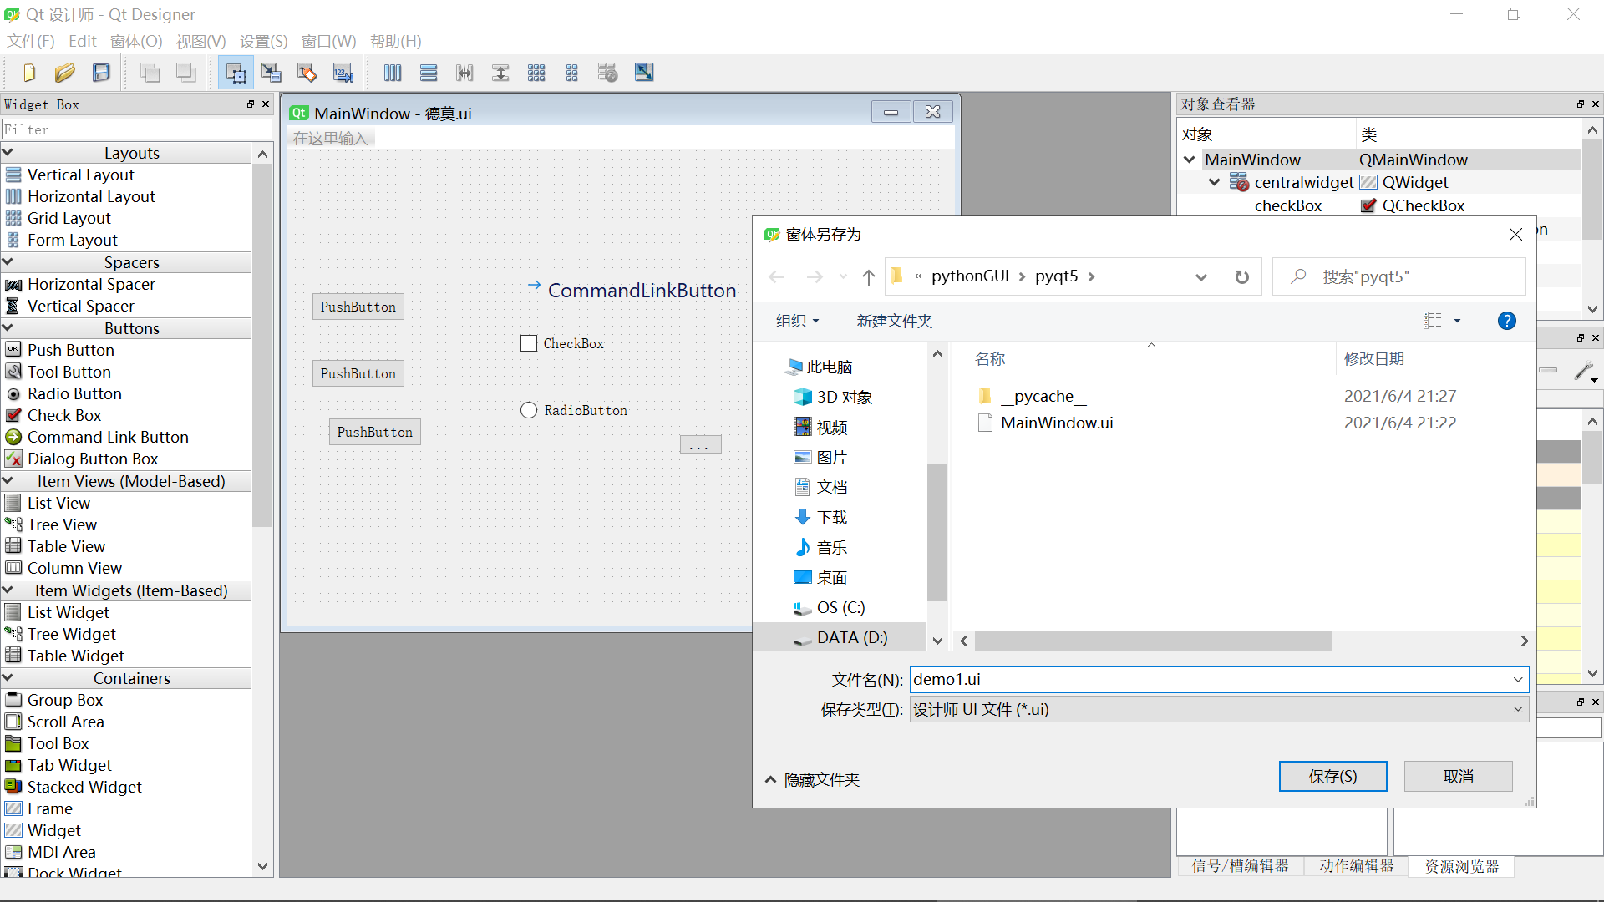
Task: Apply Lay Out in a Grid
Action: [x=536, y=73]
